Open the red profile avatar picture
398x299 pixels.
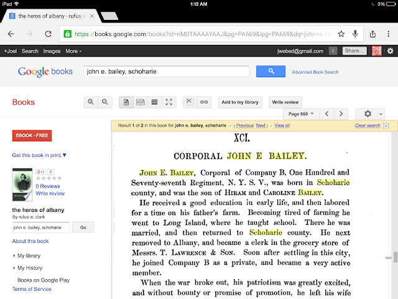tap(377, 51)
